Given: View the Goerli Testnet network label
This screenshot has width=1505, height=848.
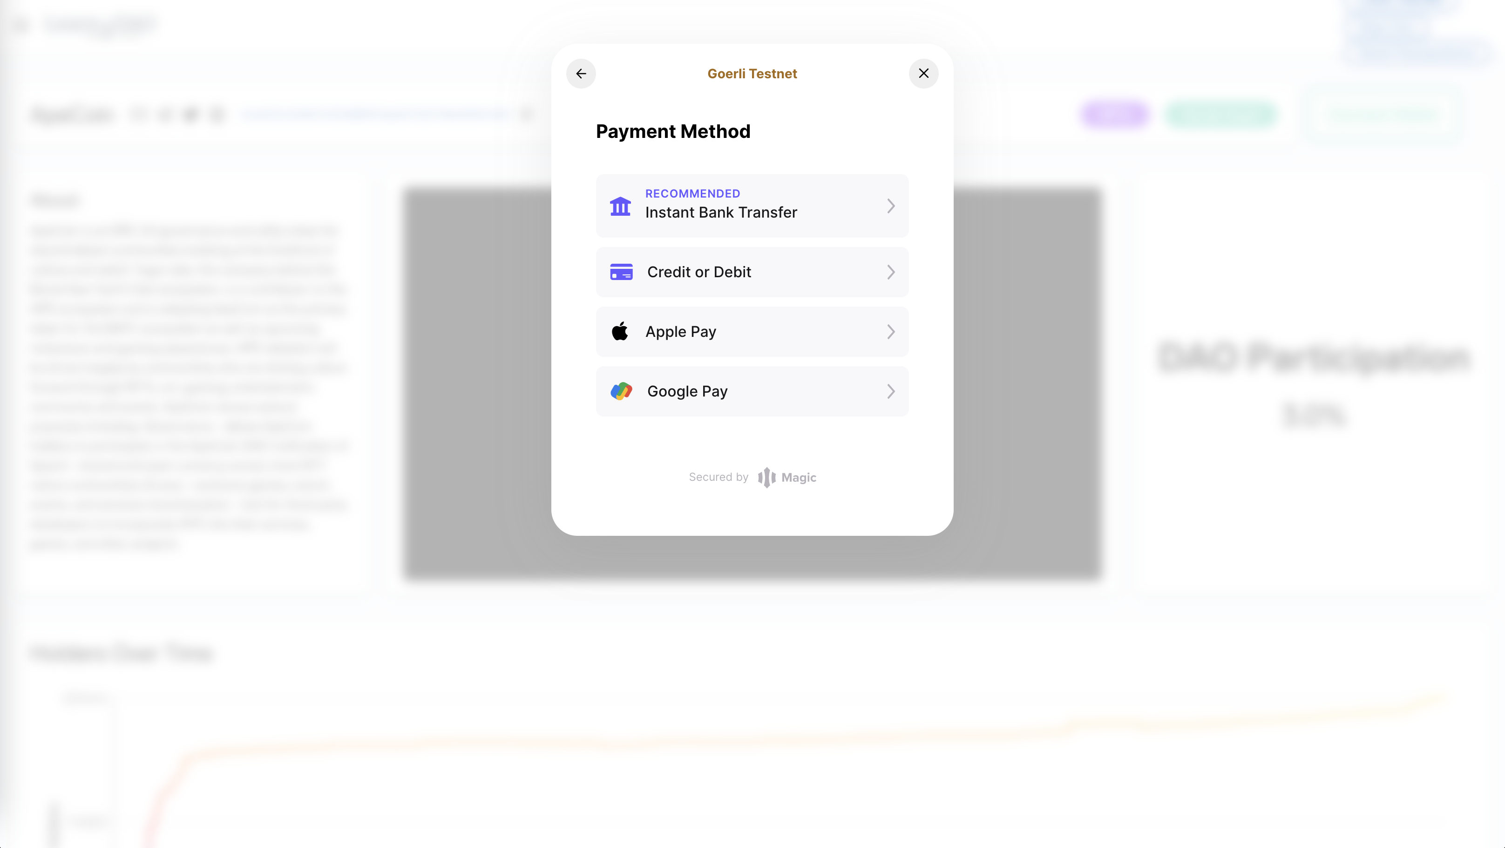Looking at the screenshot, I should tap(752, 74).
